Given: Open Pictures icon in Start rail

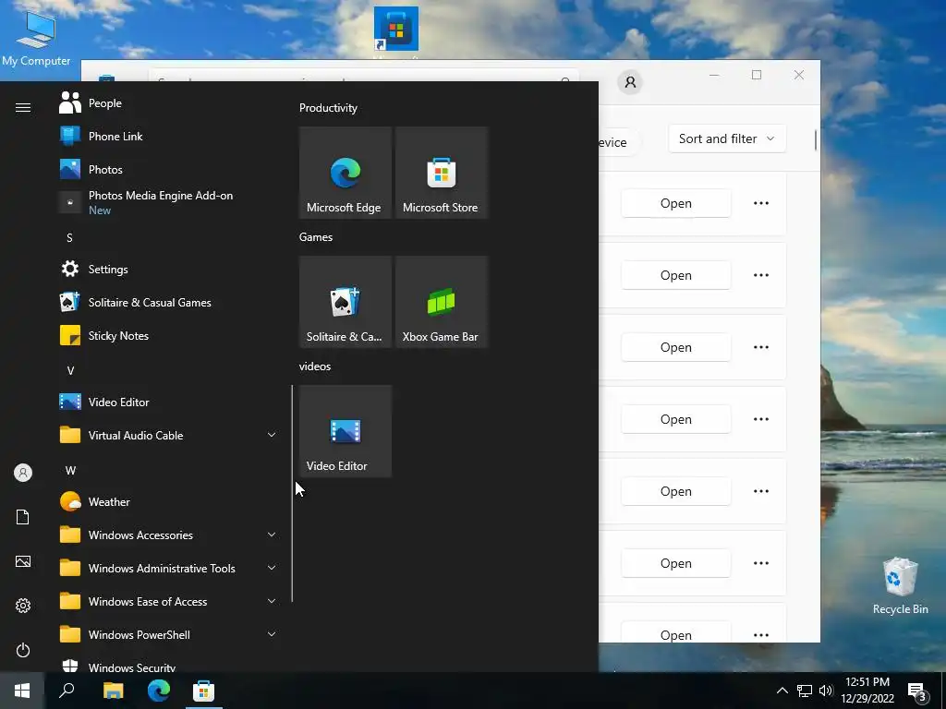Looking at the screenshot, I should pos(23,561).
